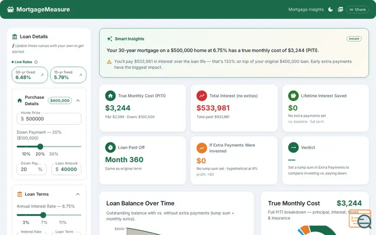Click the warning triangle icon in insights
376x235 pixels.
109,62
